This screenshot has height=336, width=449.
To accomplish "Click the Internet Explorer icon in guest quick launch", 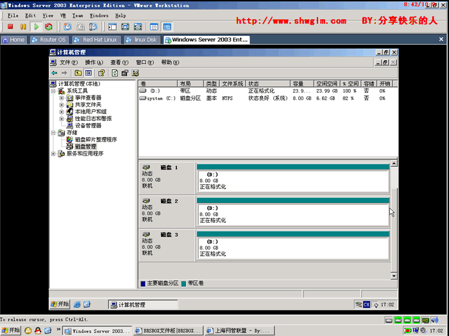I will click(x=77, y=305).
